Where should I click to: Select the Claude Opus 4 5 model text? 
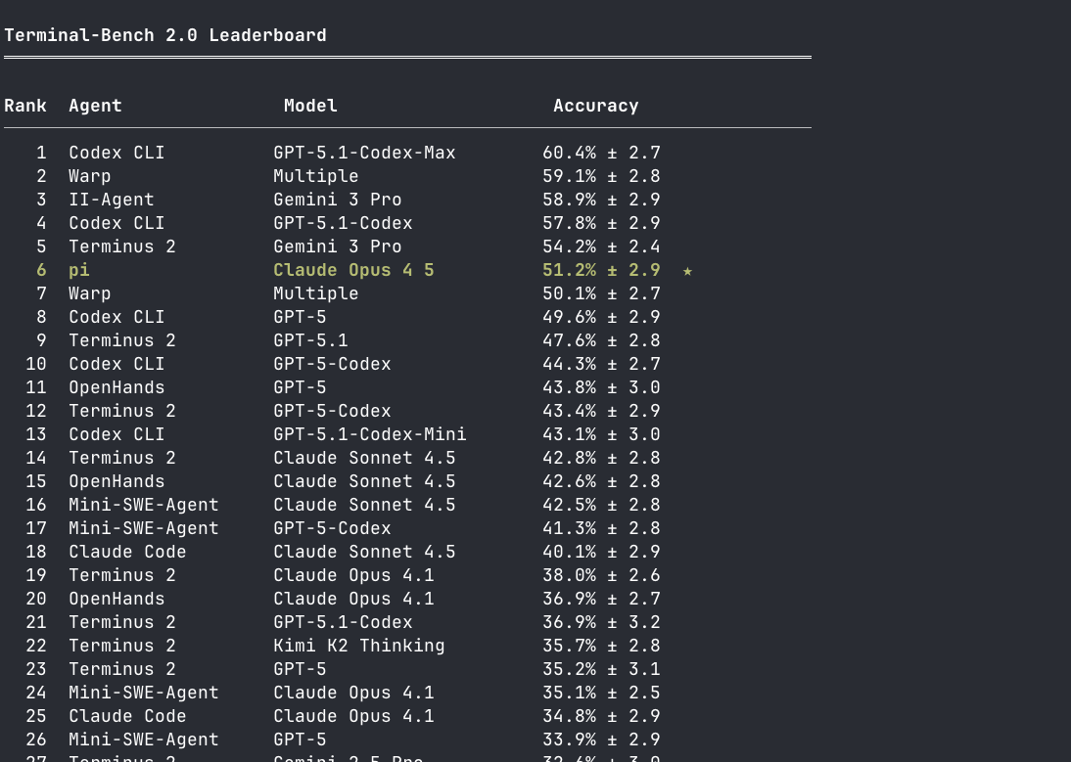point(353,270)
